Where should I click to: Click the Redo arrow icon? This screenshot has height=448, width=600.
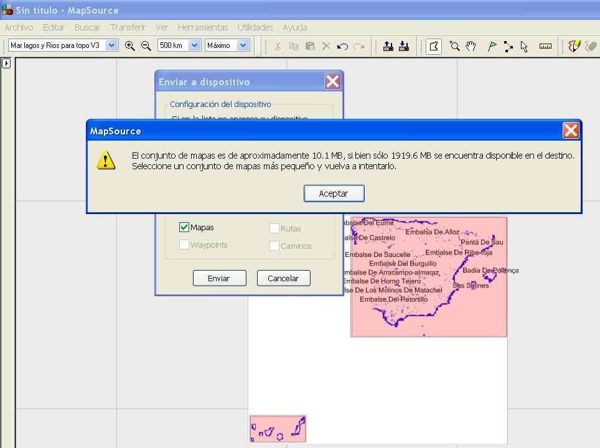tap(359, 46)
